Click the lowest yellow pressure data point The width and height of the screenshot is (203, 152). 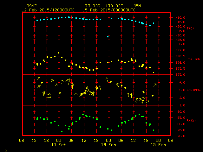pyautogui.click(x=154, y=73)
